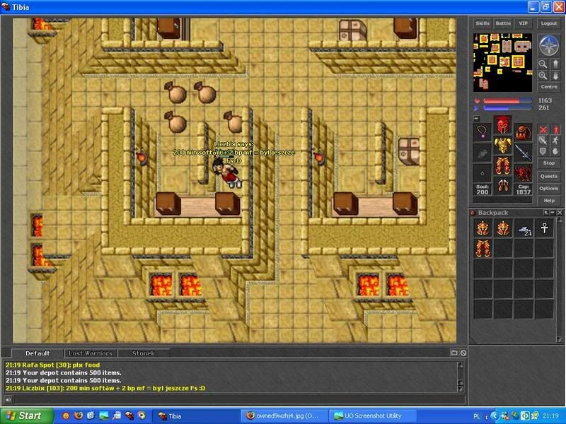Viewport: 566px width, 424px height.
Task: Click the red health bar
Action: (507, 100)
